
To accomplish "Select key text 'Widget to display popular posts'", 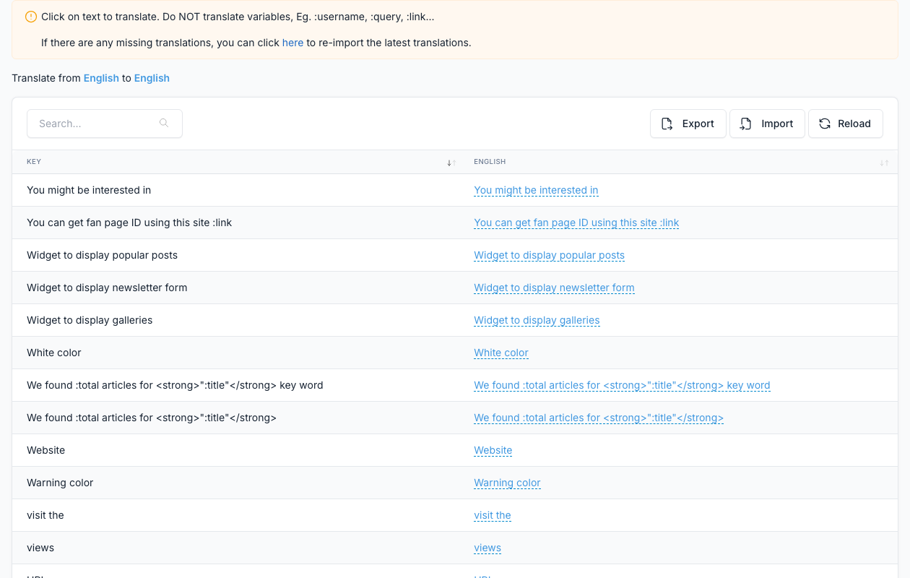I will 102,255.
